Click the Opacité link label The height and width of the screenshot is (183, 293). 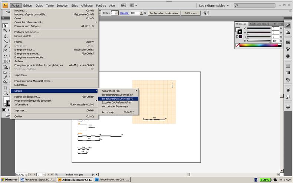point(124,13)
